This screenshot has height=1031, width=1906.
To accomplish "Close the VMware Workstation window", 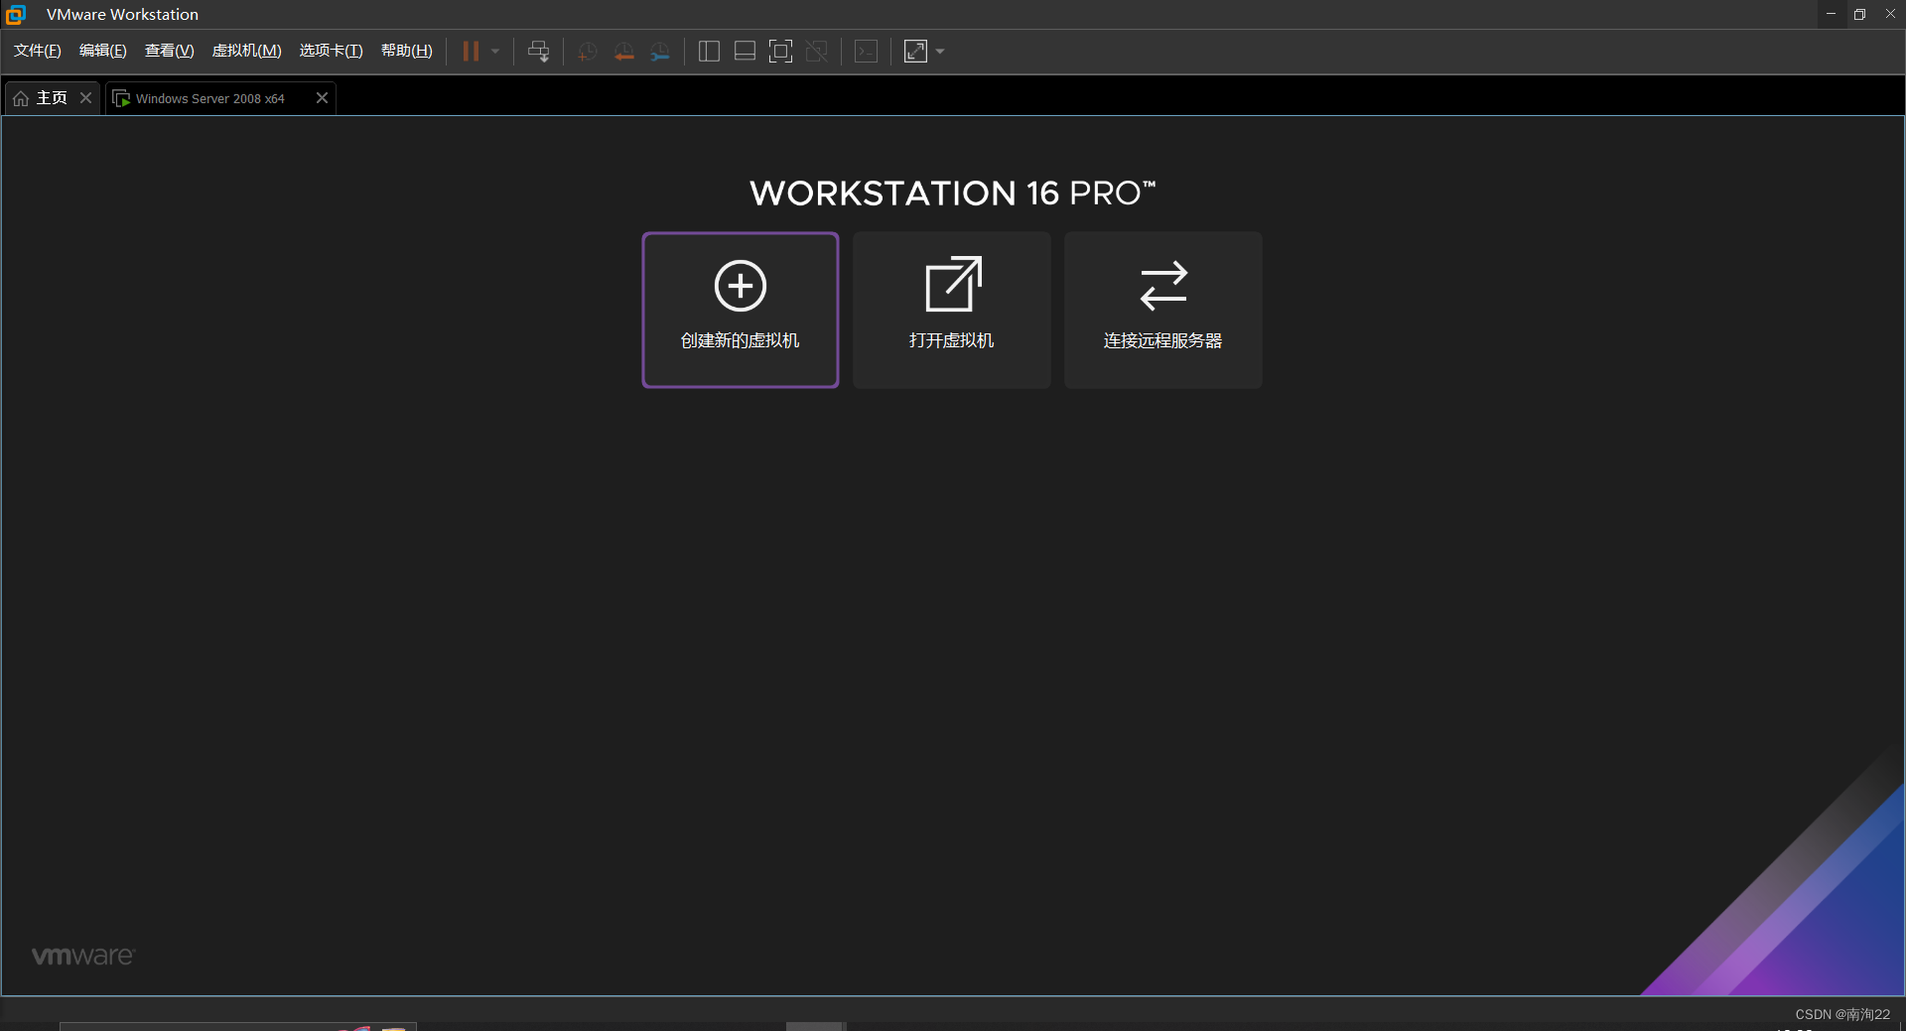I will coord(1890,14).
